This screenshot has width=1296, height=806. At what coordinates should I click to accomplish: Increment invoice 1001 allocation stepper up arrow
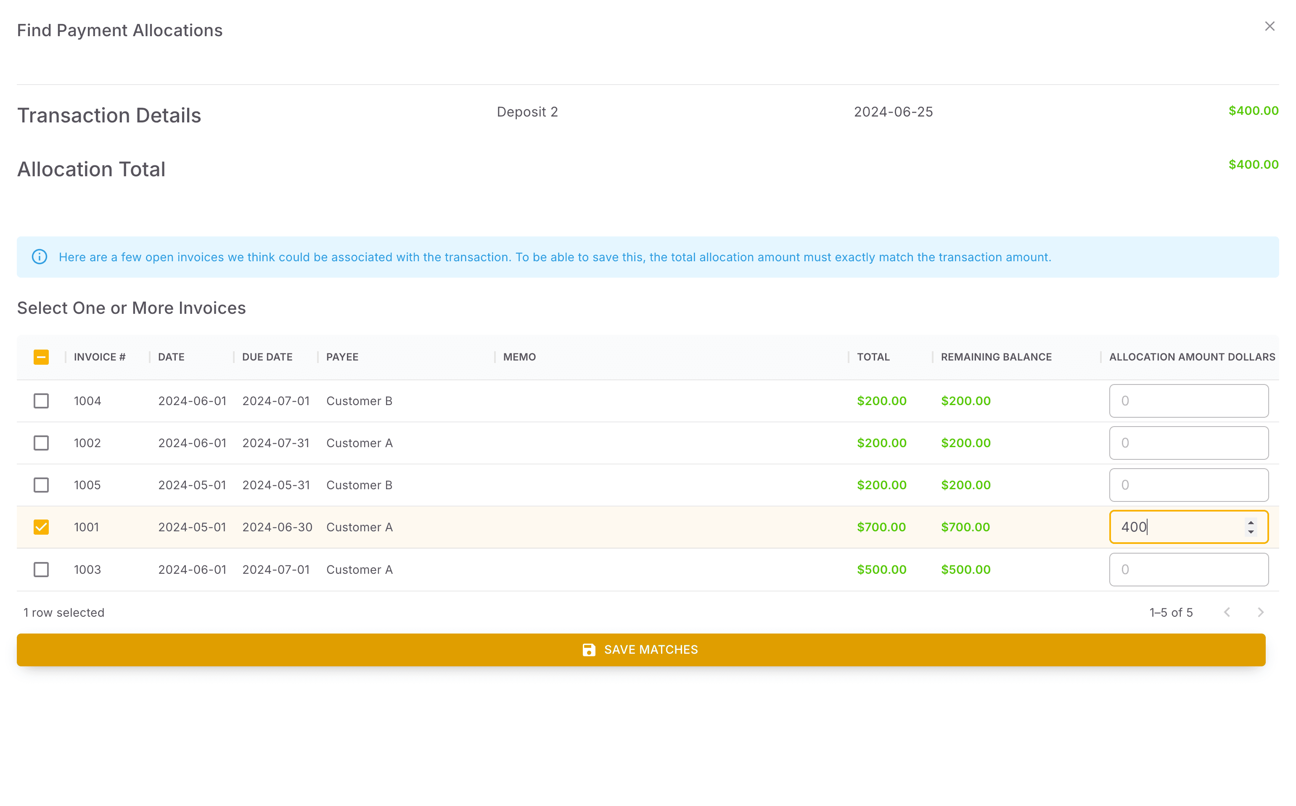1251,522
